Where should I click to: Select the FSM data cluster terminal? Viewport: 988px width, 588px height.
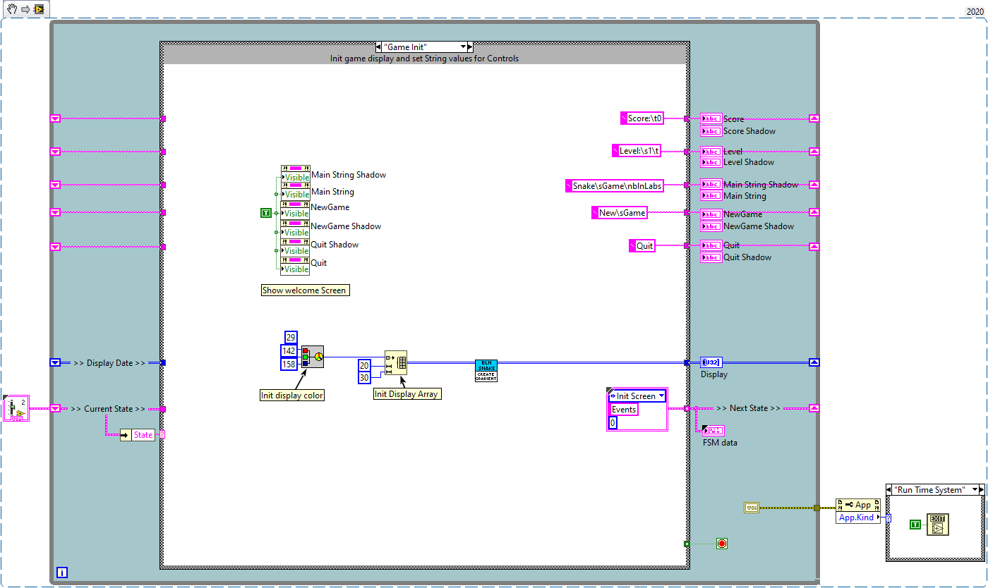(x=713, y=431)
